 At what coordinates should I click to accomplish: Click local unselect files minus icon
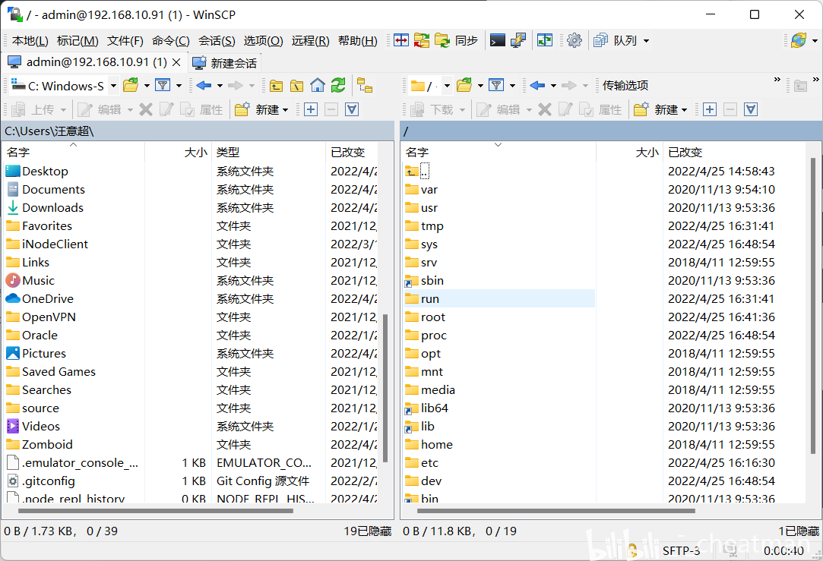tap(331, 109)
